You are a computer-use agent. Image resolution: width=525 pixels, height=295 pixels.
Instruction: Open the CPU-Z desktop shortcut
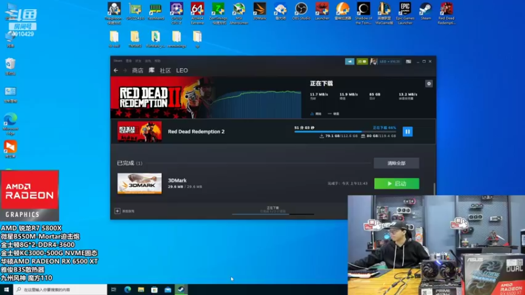(x=177, y=13)
